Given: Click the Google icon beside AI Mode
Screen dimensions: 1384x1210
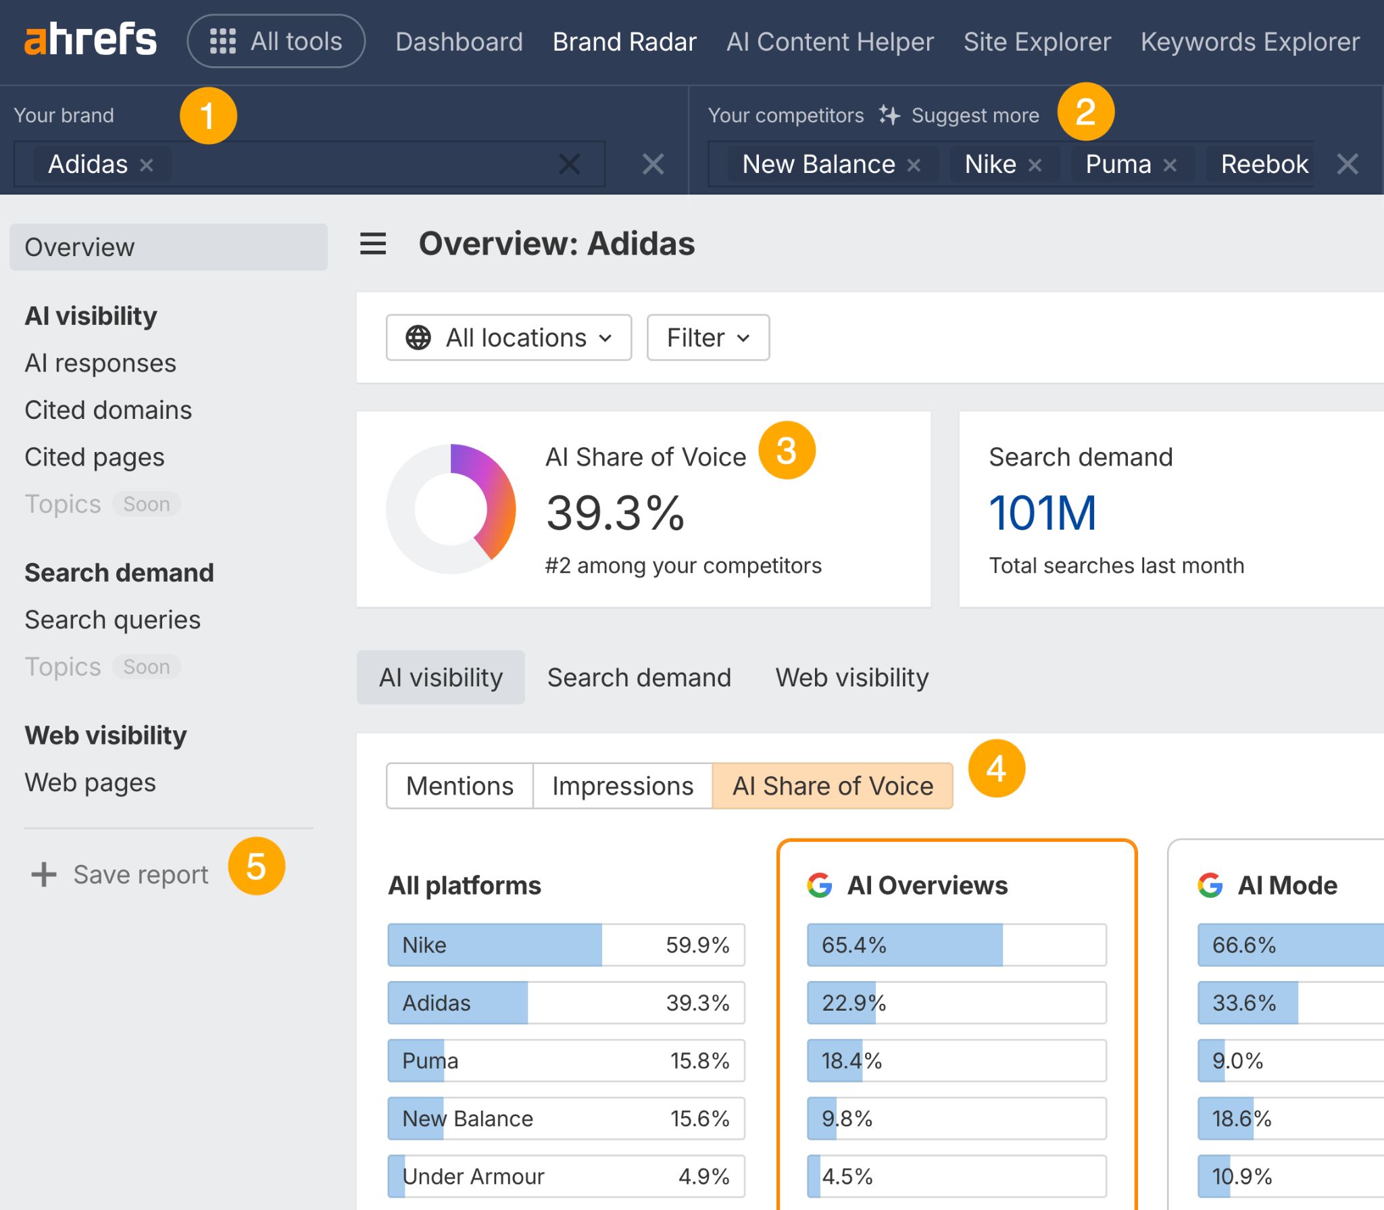Looking at the screenshot, I should coord(1209,885).
